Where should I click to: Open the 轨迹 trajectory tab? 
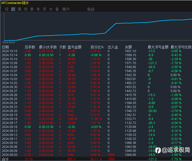point(91,9)
